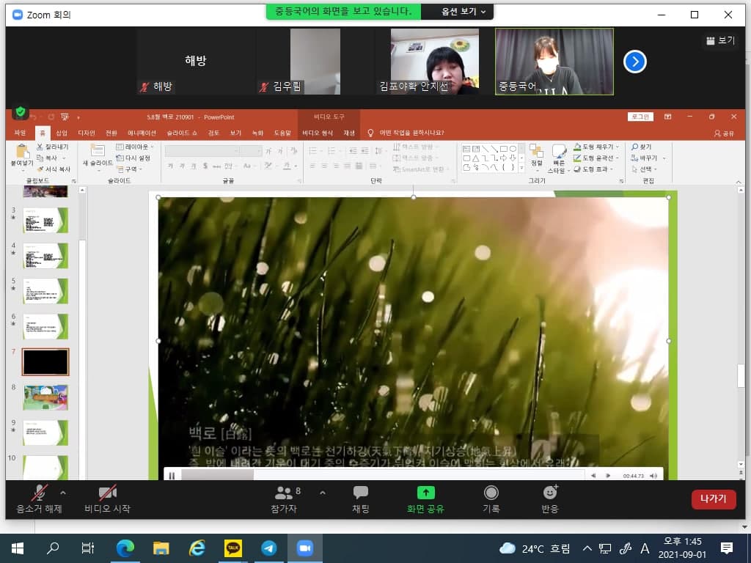Step video backward with rewind arrow
The height and width of the screenshot is (563, 751).
[x=593, y=475]
